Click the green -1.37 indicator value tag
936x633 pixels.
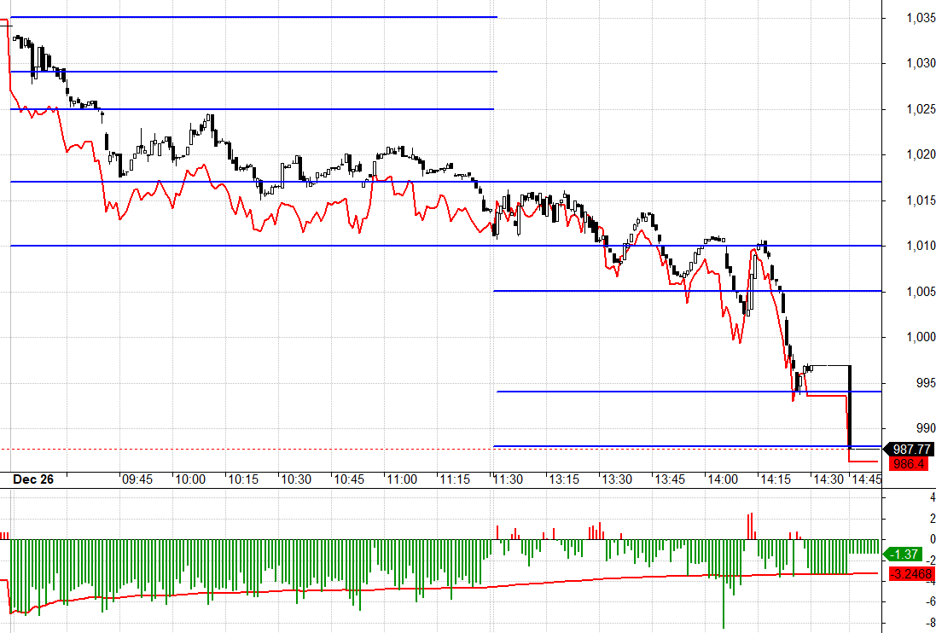click(904, 553)
